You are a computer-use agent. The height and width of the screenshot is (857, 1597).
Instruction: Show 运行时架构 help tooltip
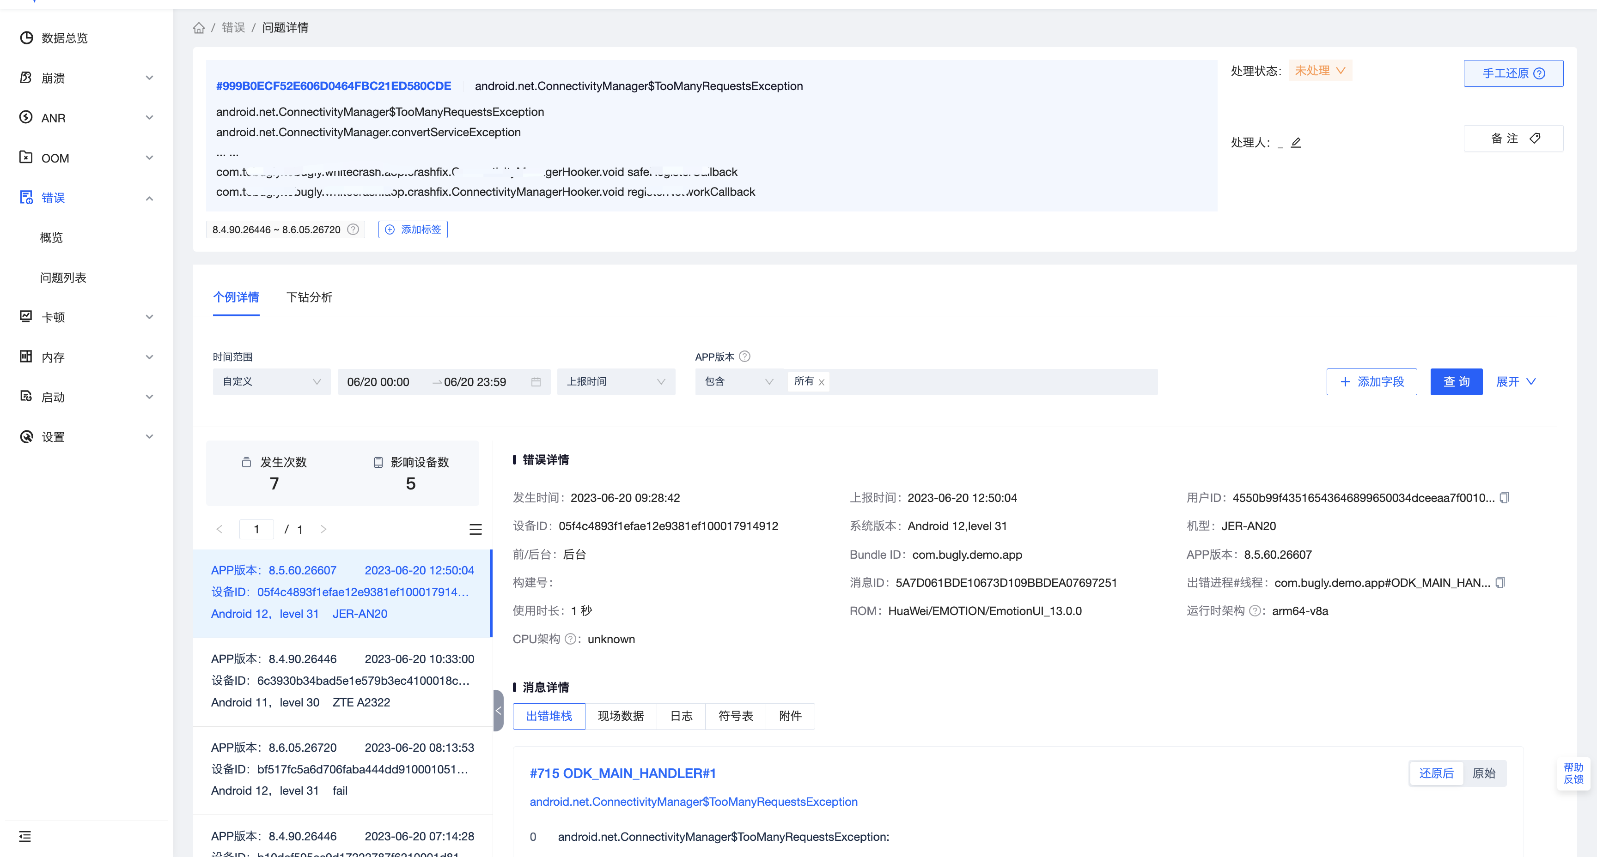tap(1255, 611)
